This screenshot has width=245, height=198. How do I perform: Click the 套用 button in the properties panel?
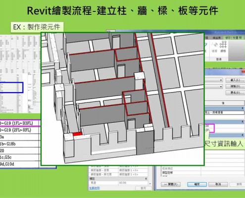point(143,188)
